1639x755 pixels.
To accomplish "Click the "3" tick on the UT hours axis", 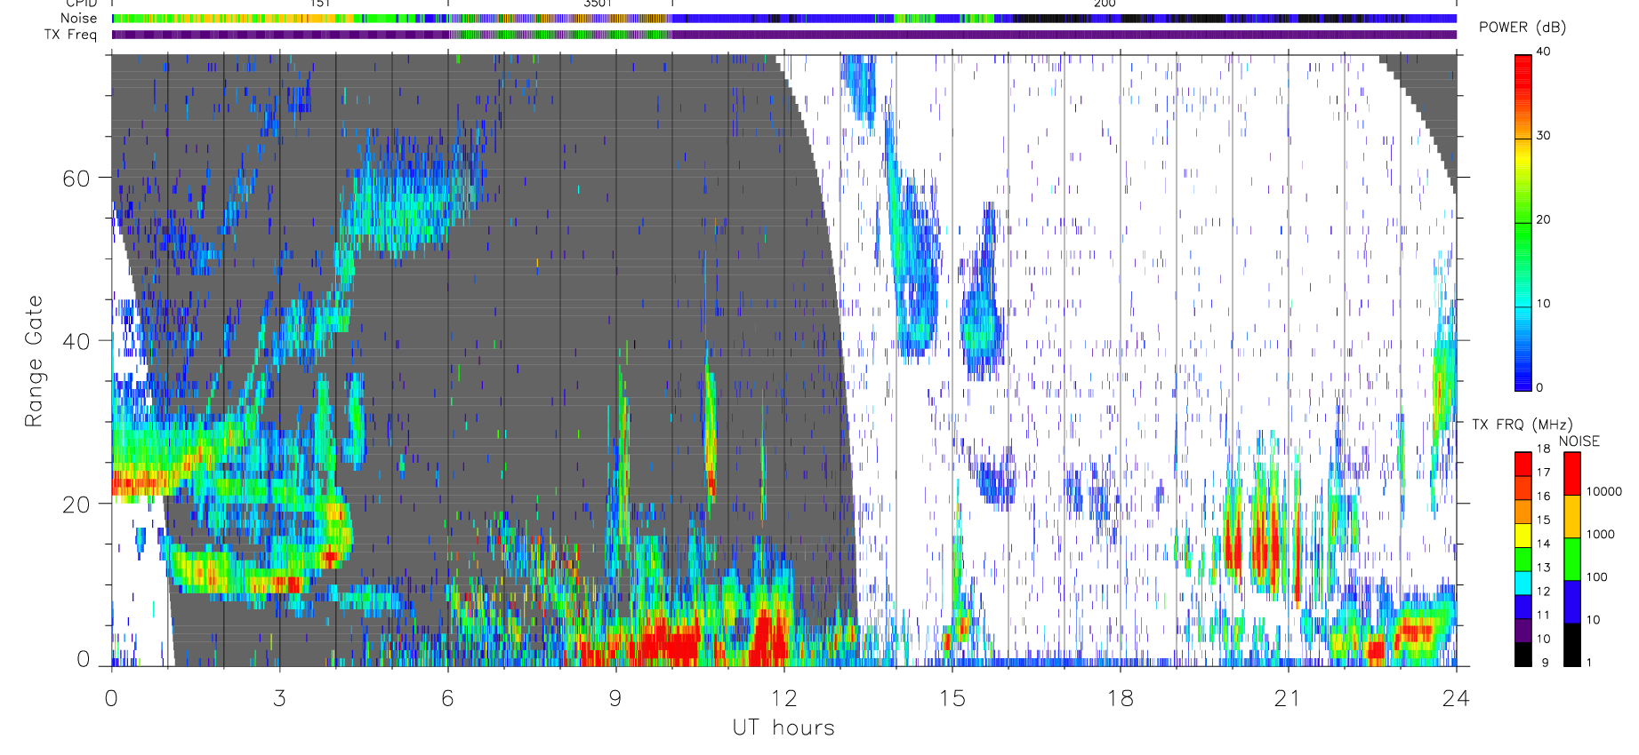I will point(279,698).
